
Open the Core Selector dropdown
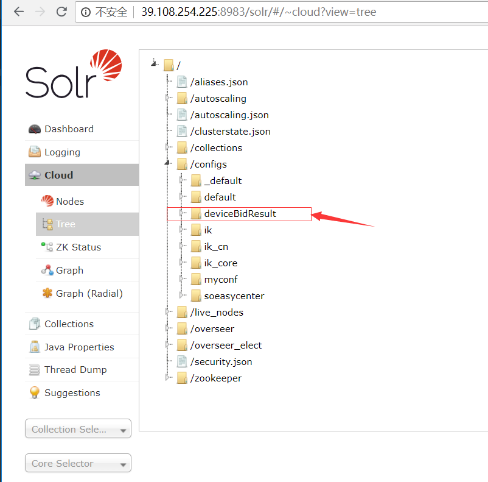(78, 463)
